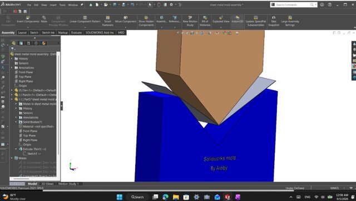Click the taskbar Search box
The width and height of the screenshot is (356, 201).
(x=137, y=197)
